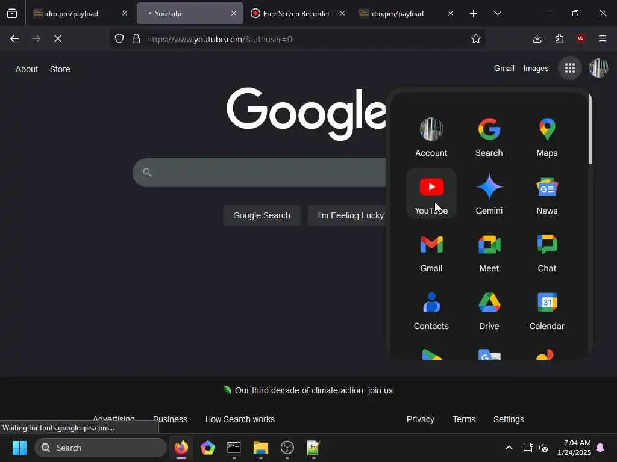
Task: Go back to the previous page
Action: click(14, 38)
